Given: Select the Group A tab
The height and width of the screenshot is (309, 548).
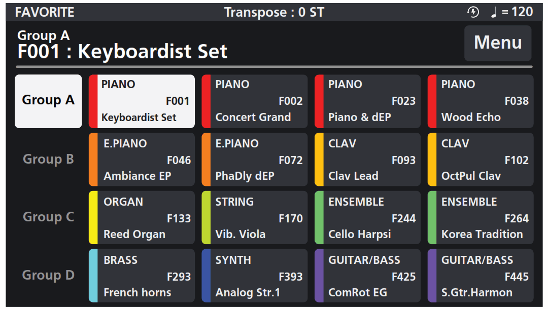Looking at the screenshot, I should [x=48, y=101].
